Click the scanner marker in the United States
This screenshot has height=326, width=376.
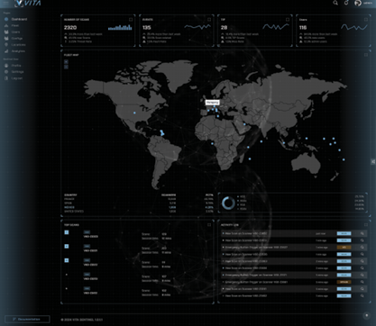134,113
